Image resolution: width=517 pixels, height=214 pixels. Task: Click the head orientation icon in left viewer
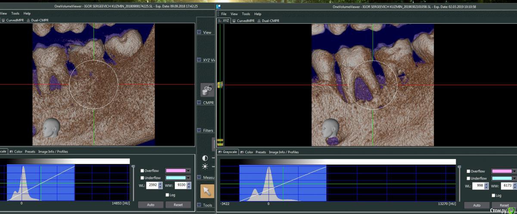point(51,128)
